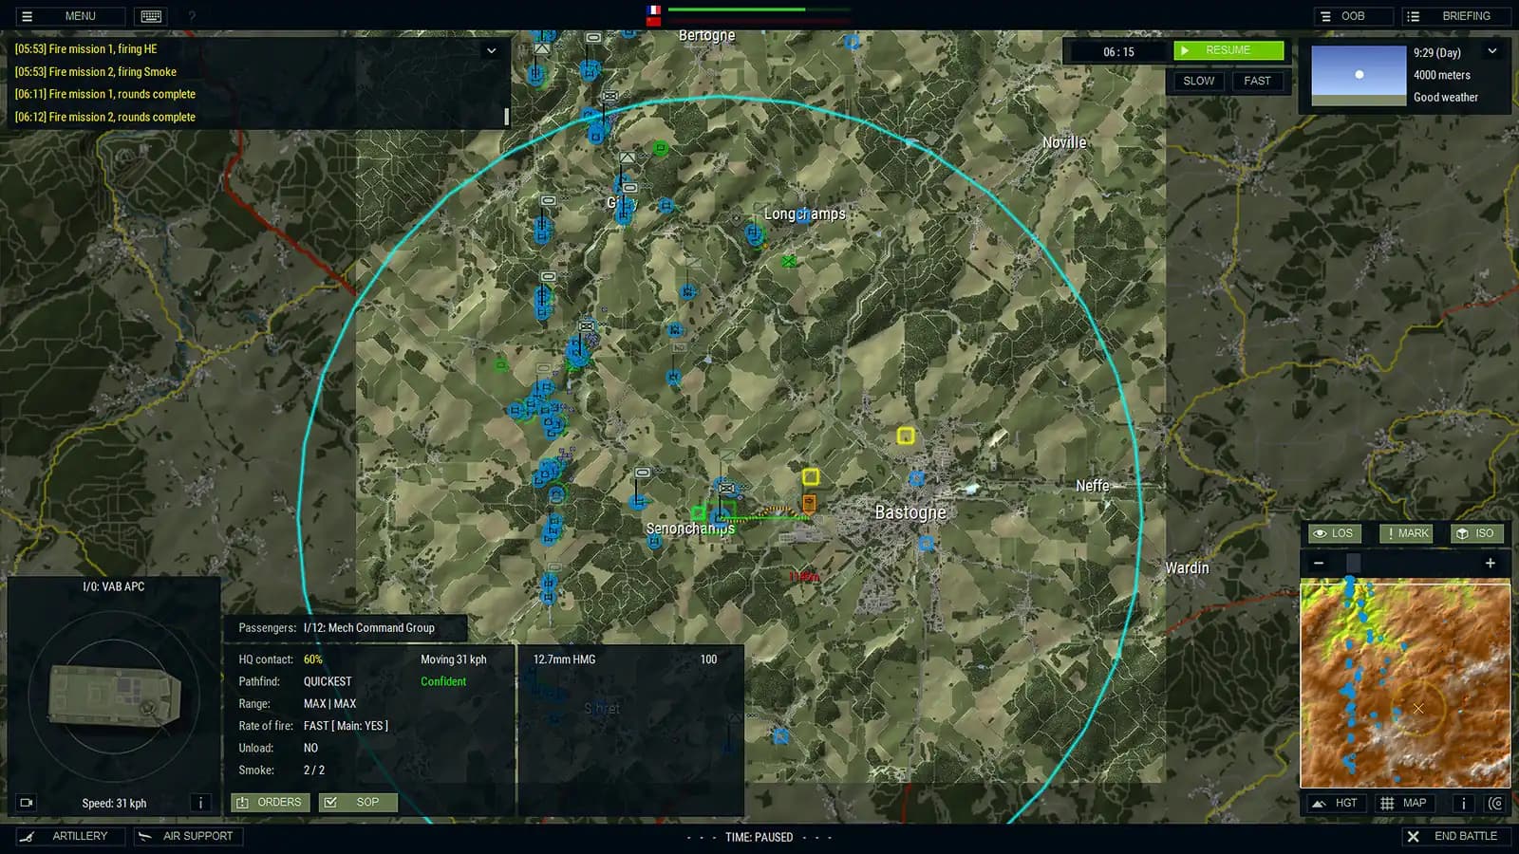Image resolution: width=1519 pixels, height=854 pixels.
Task: Click the camera icon in the VAB APC panel
Action: coord(25,802)
